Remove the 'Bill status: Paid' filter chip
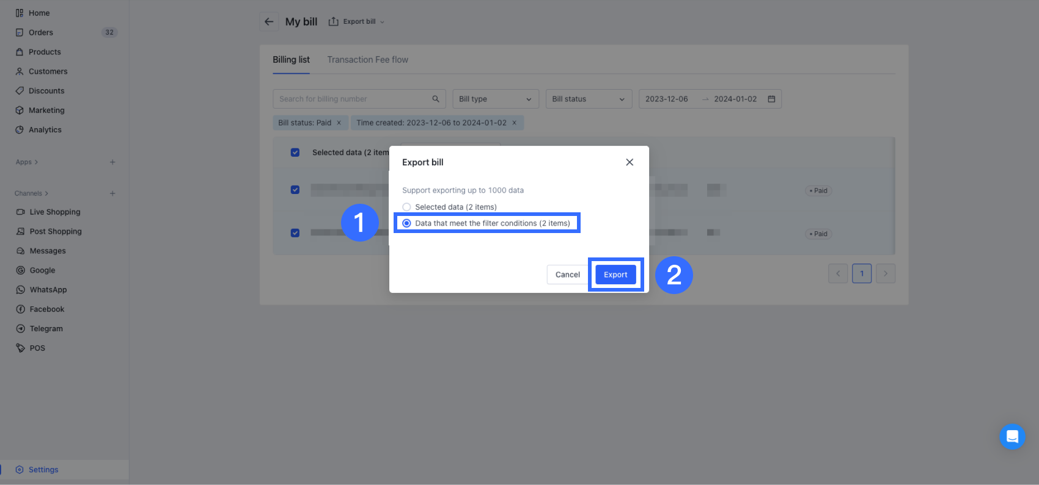This screenshot has height=485, width=1039. (x=339, y=123)
